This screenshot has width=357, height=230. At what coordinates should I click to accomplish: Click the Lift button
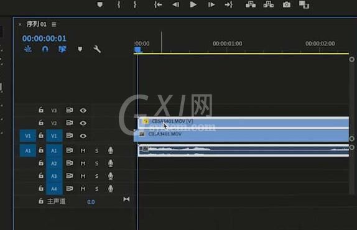(251, 4)
